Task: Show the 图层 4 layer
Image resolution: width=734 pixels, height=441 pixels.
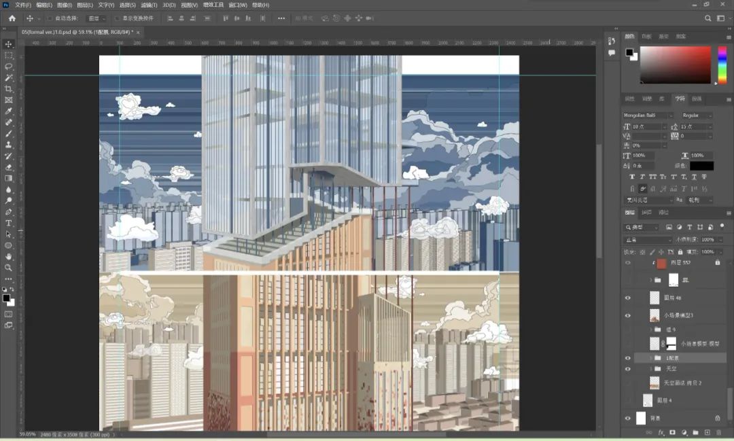Action: pos(628,400)
